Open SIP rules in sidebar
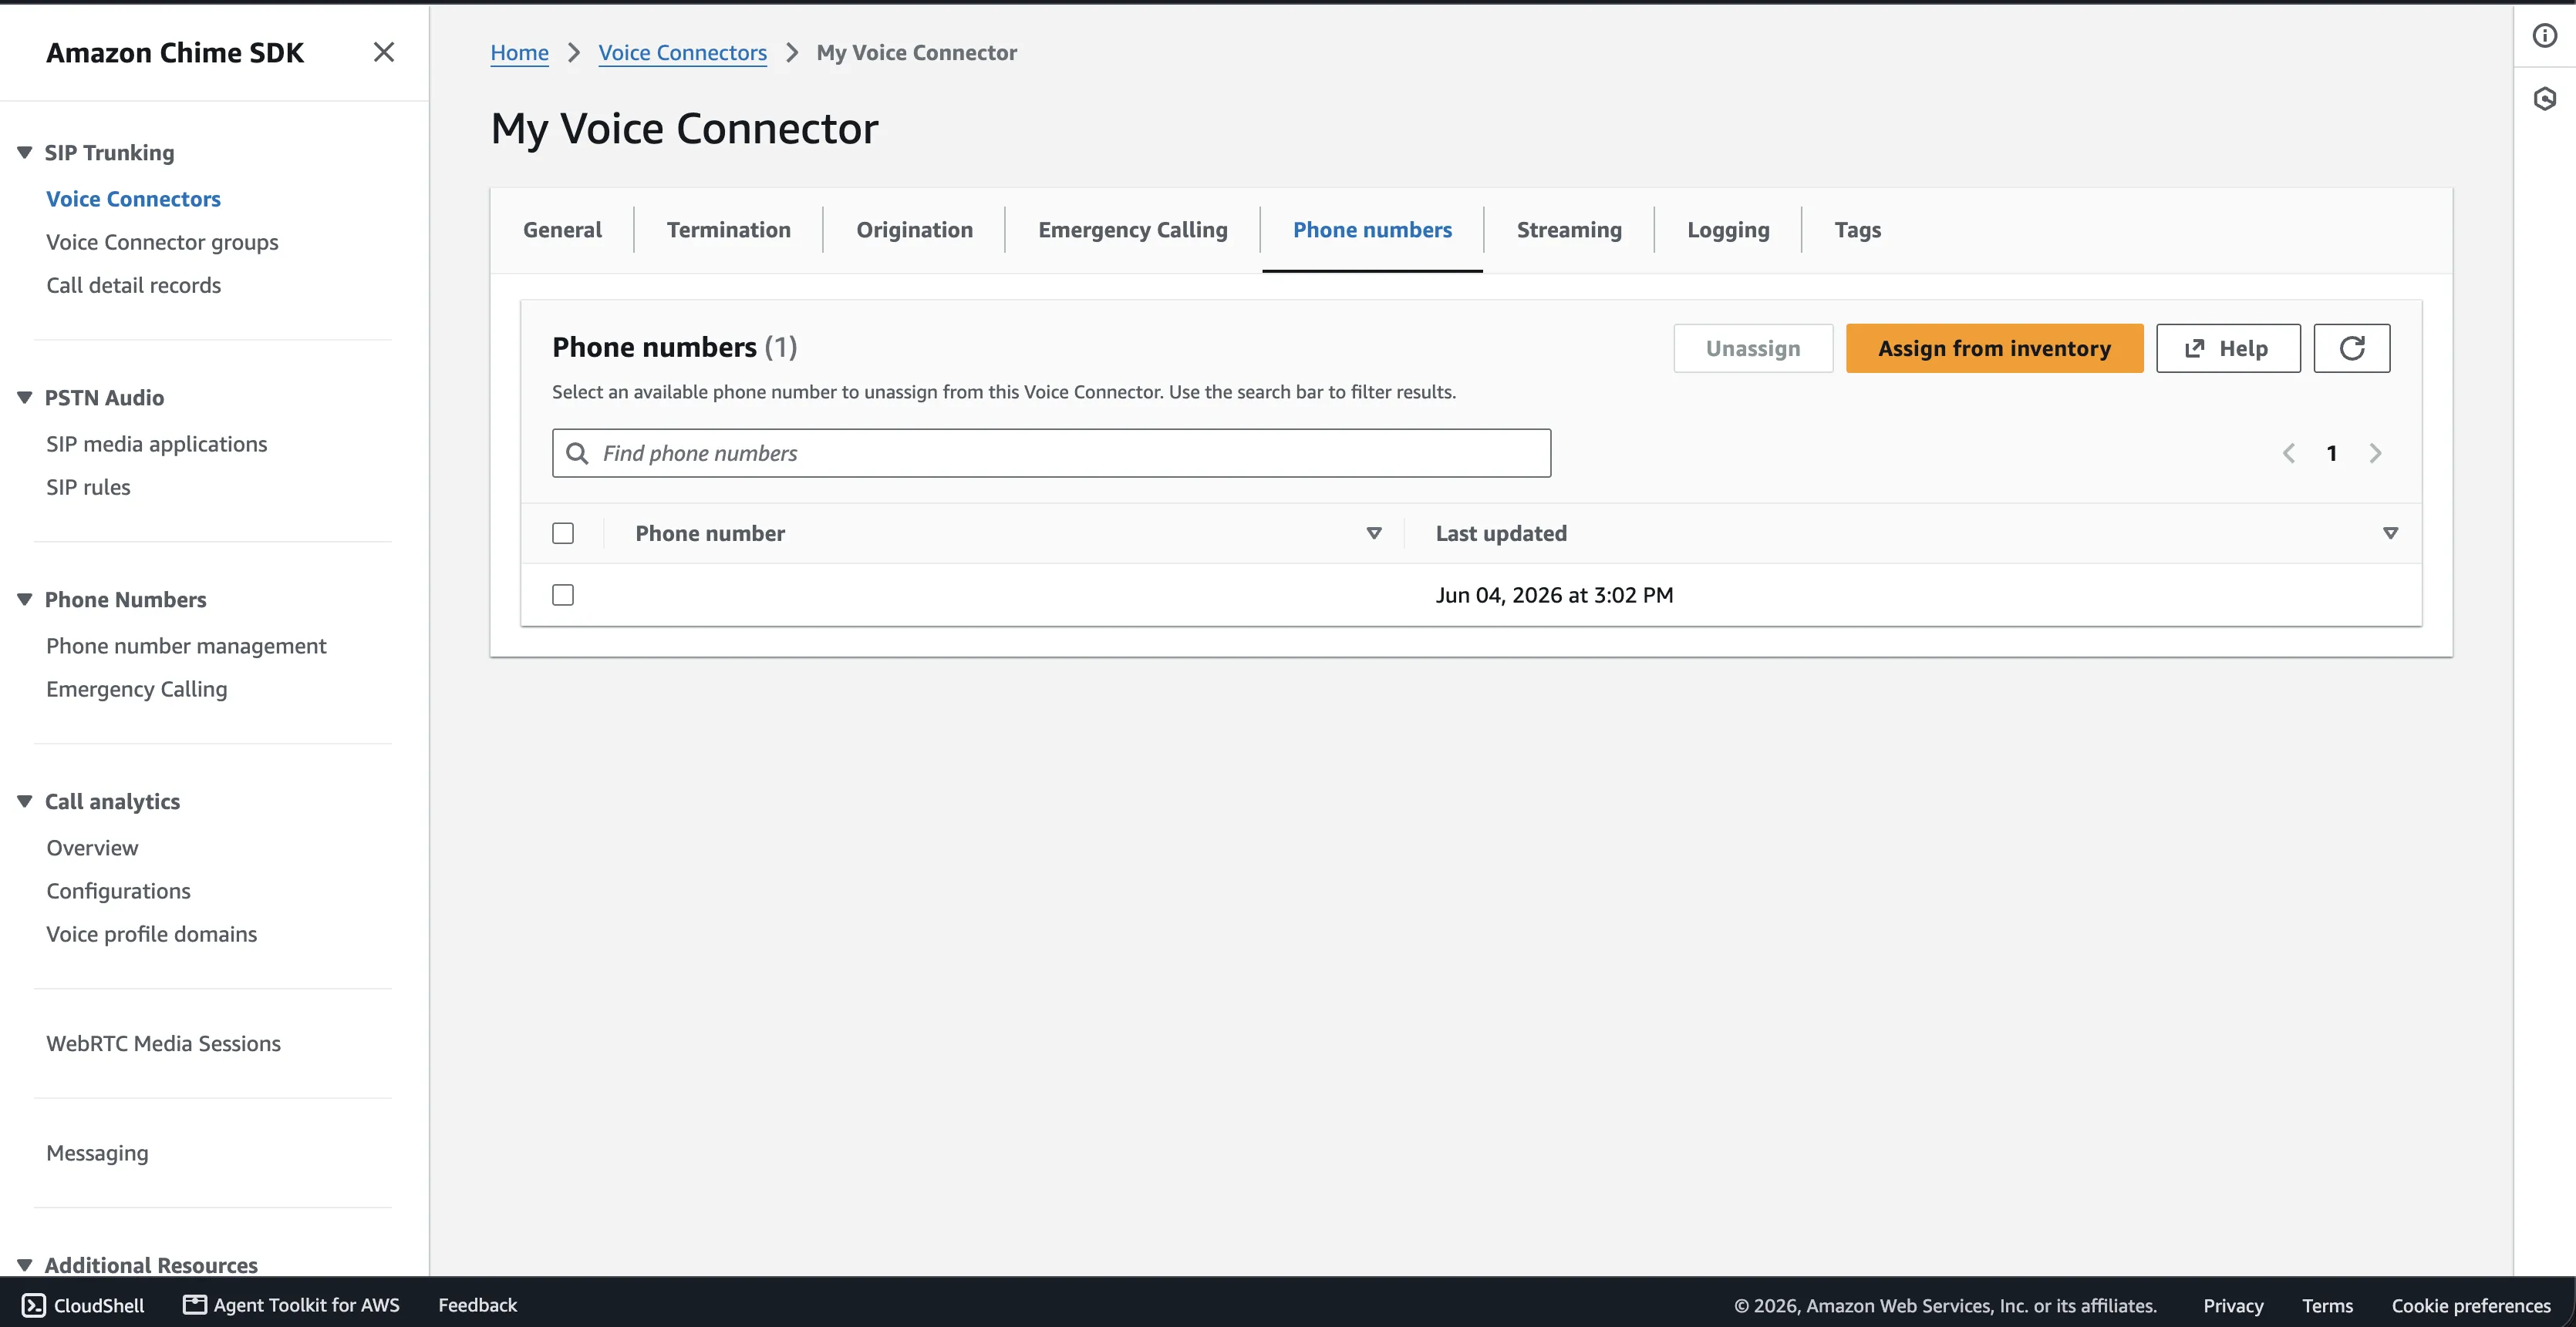This screenshot has width=2576, height=1327. 88,486
